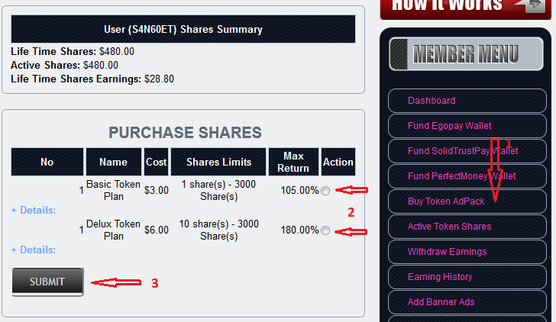This screenshot has height=322, width=556.
Task: Open Earning History menu item
Action: pos(440,277)
